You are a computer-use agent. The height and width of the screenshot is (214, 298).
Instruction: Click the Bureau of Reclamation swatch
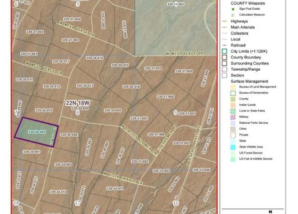233,93
